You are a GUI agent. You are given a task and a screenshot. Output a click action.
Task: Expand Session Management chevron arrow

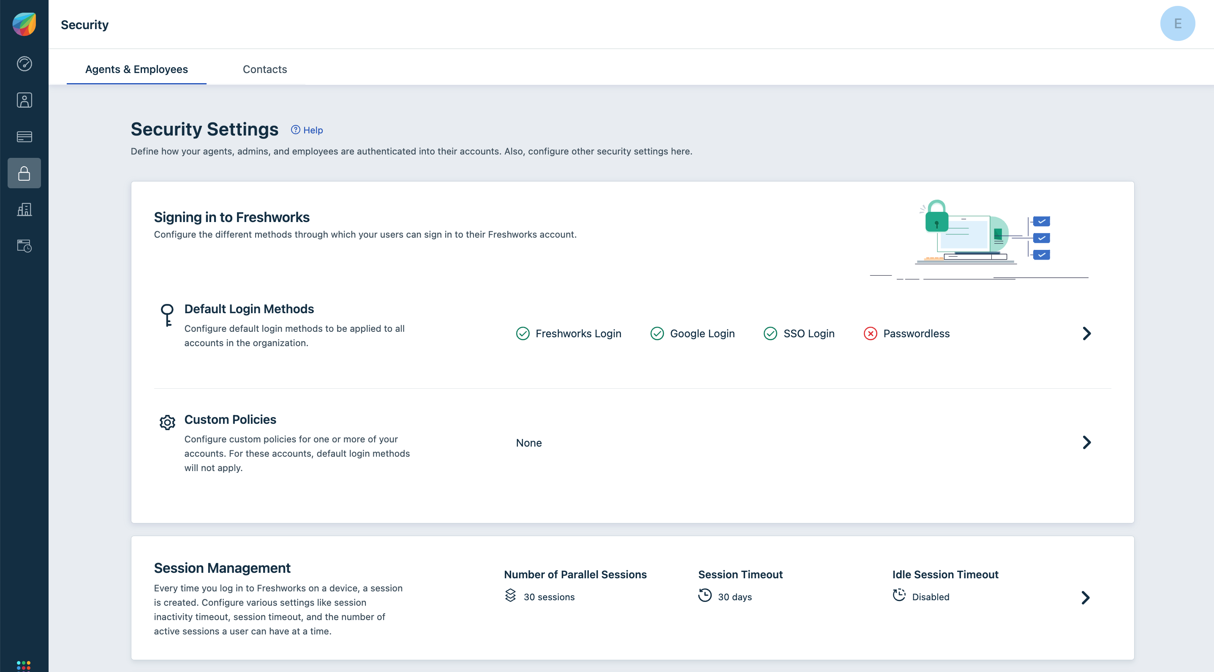1085,598
